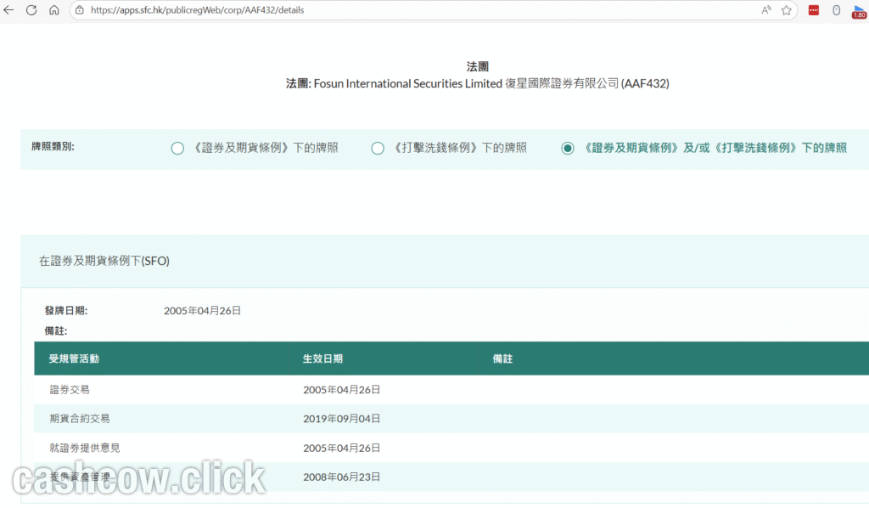View site security lock icon
Viewport: 869px width, 508px height.
click(80, 10)
